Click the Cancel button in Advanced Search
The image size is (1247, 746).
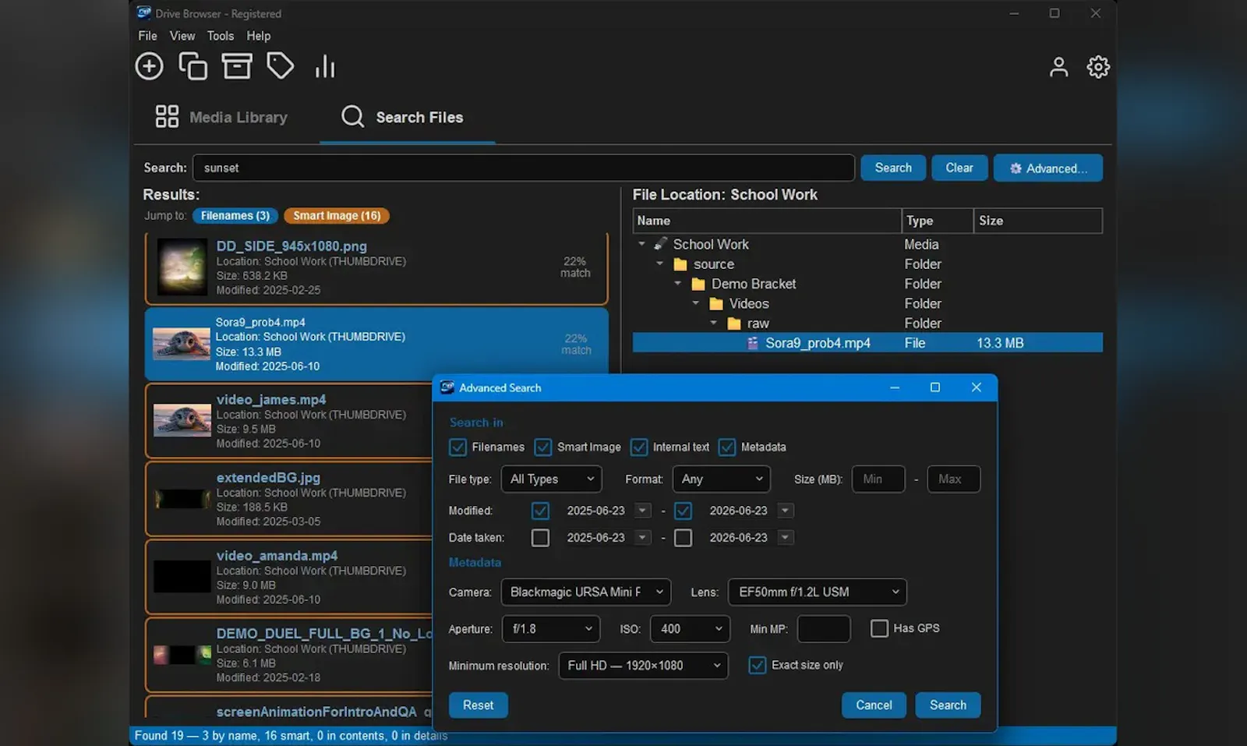[x=874, y=705]
